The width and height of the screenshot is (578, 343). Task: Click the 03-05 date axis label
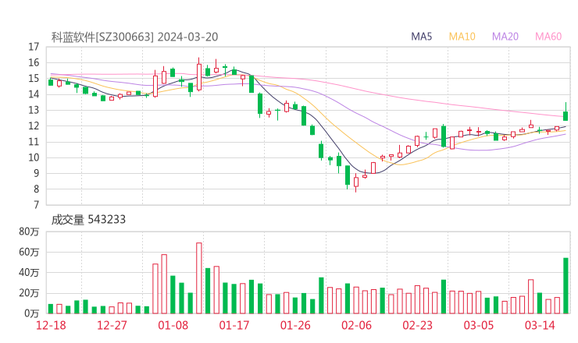tap(479, 325)
